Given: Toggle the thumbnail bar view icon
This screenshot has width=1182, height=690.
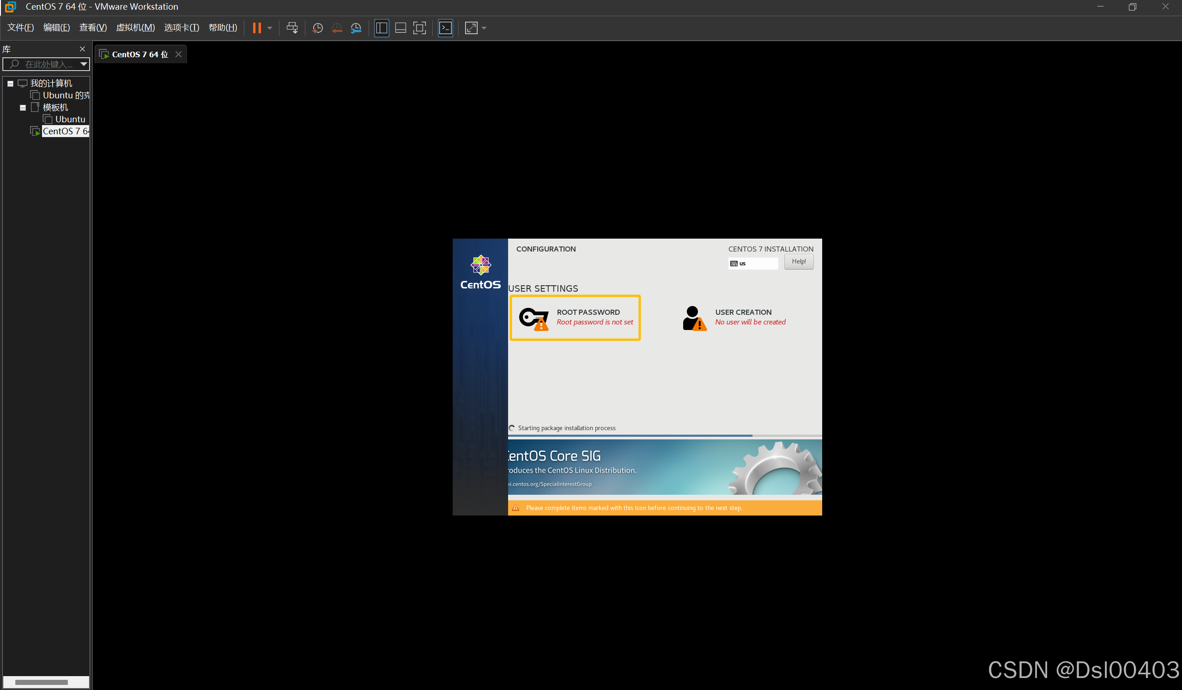Looking at the screenshot, I should pyautogui.click(x=400, y=28).
